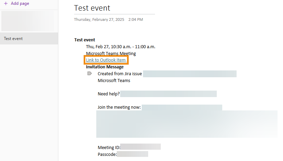This screenshot has width=283, height=161.
Task: Click the 2:04 PM page timestamp
Action: click(136, 19)
